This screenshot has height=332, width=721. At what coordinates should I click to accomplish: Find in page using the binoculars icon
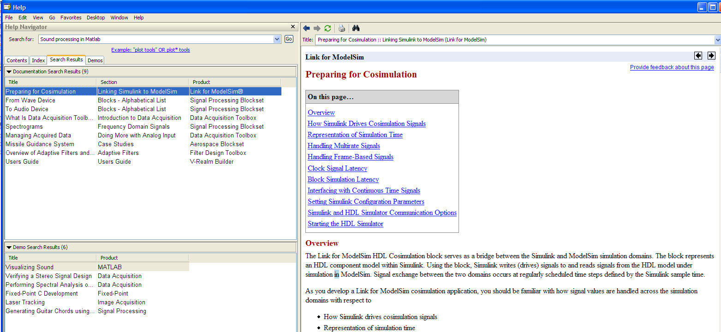pos(356,28)
